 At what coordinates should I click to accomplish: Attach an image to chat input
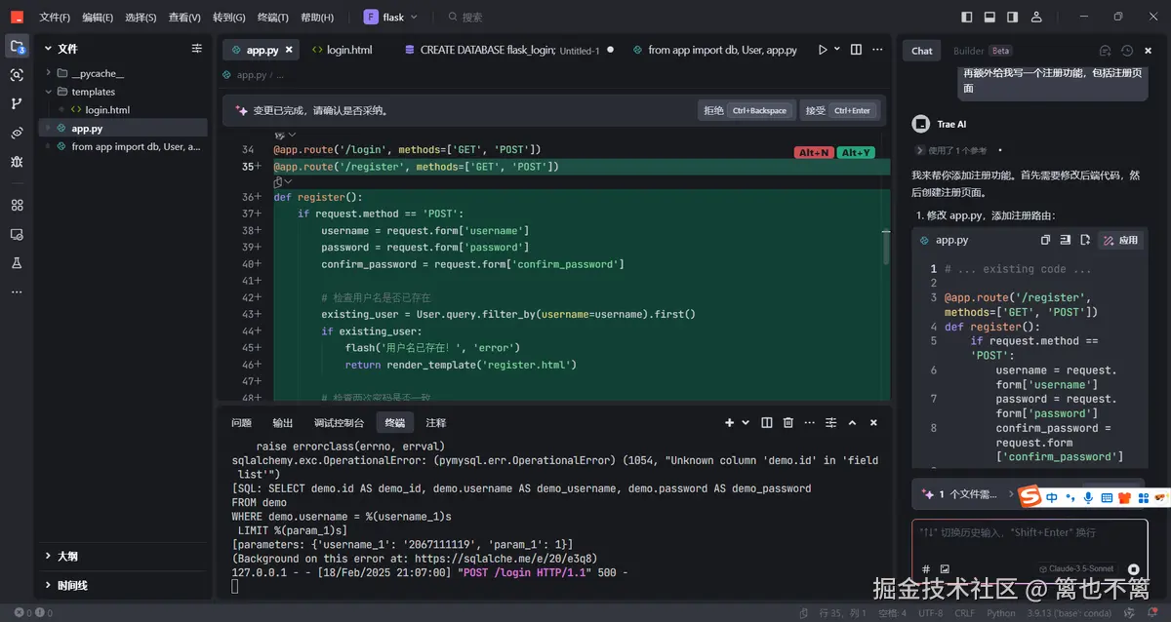945,568
